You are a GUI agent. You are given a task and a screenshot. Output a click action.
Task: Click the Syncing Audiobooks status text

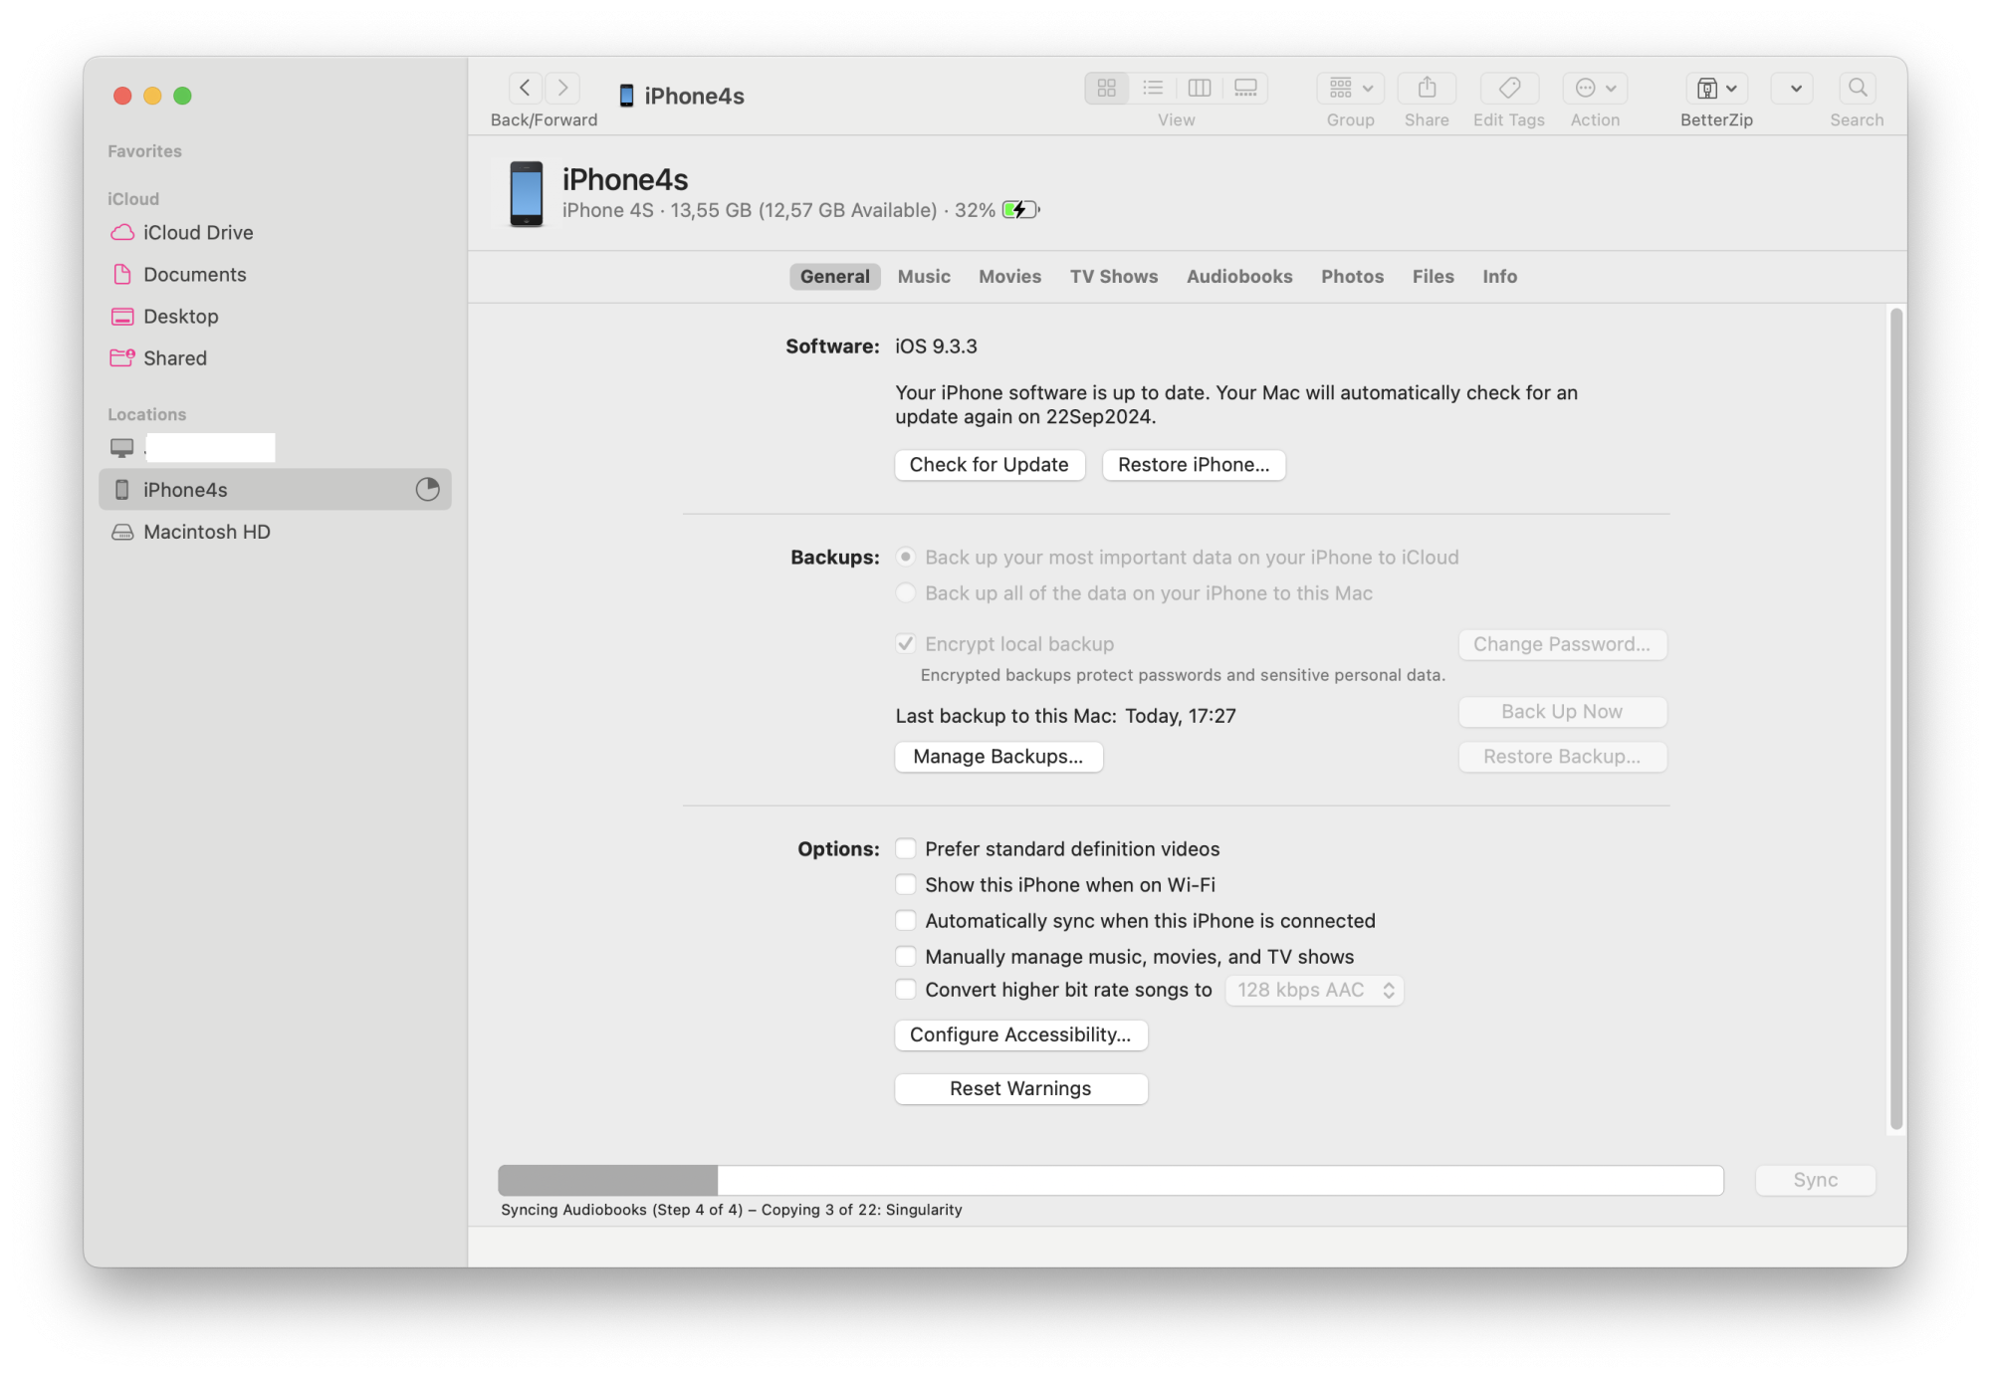pos(732,1210)
